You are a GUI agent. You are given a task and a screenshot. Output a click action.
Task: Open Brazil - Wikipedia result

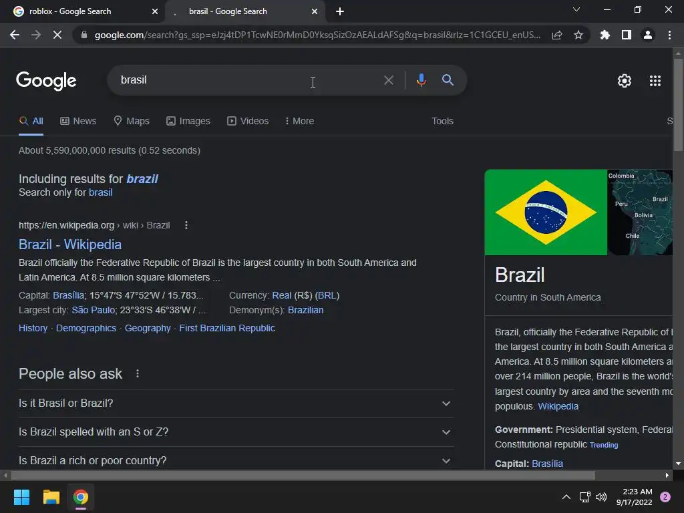tap(69, 244)
